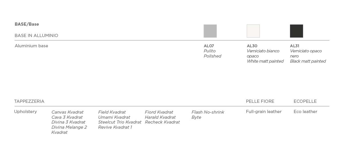The width and height of the screenshot is (342, 164).
Task: Click the Canvas Kvadrat fabric option
Action: pos(67,112)
